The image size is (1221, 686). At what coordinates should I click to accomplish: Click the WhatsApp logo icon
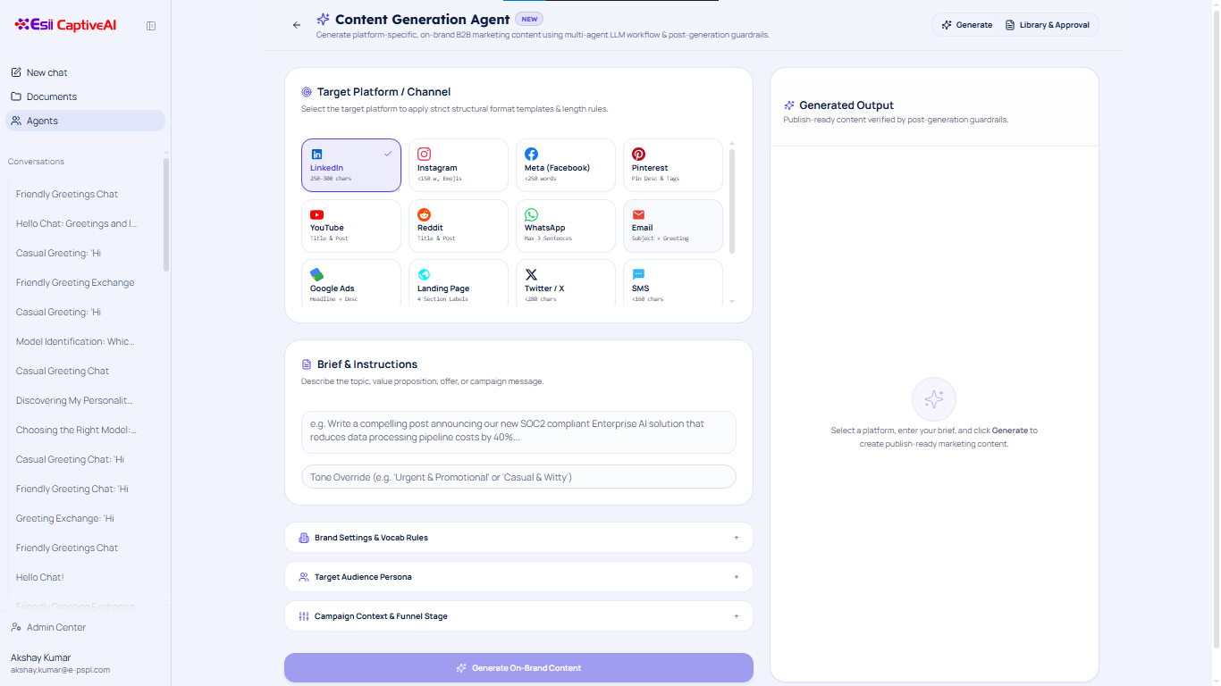tap(531, 214)
